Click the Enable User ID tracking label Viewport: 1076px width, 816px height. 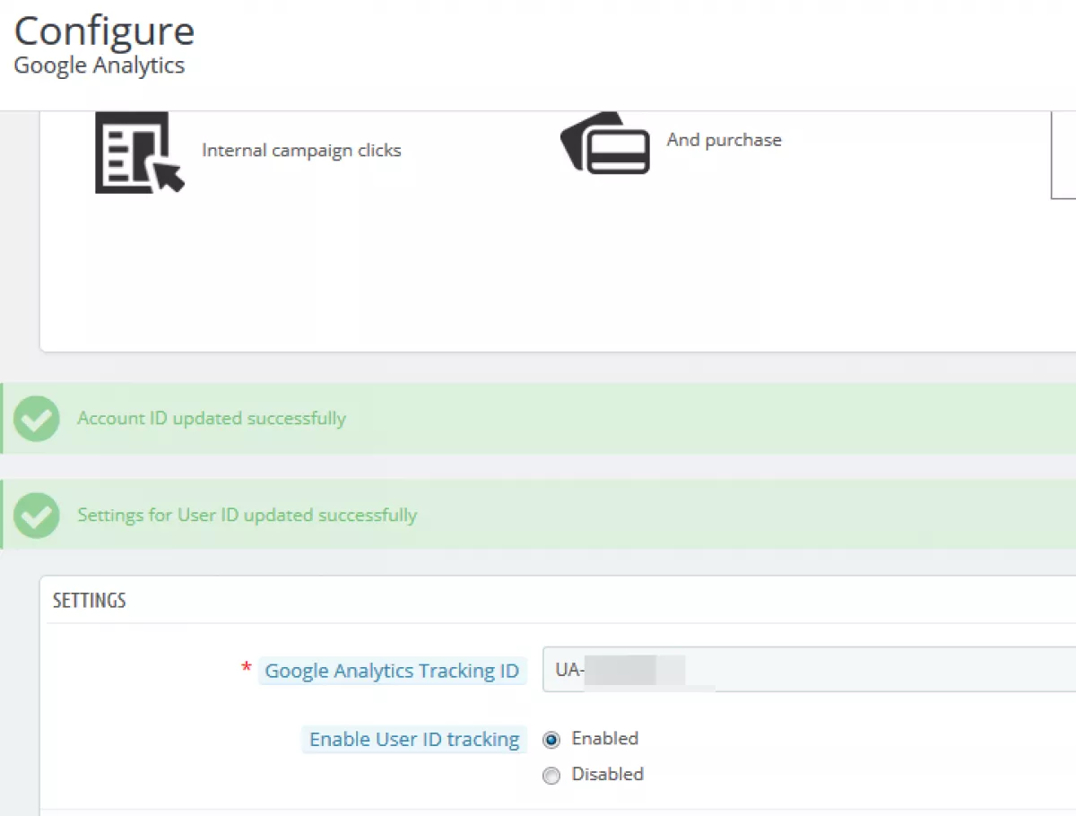tap(414, 740)
